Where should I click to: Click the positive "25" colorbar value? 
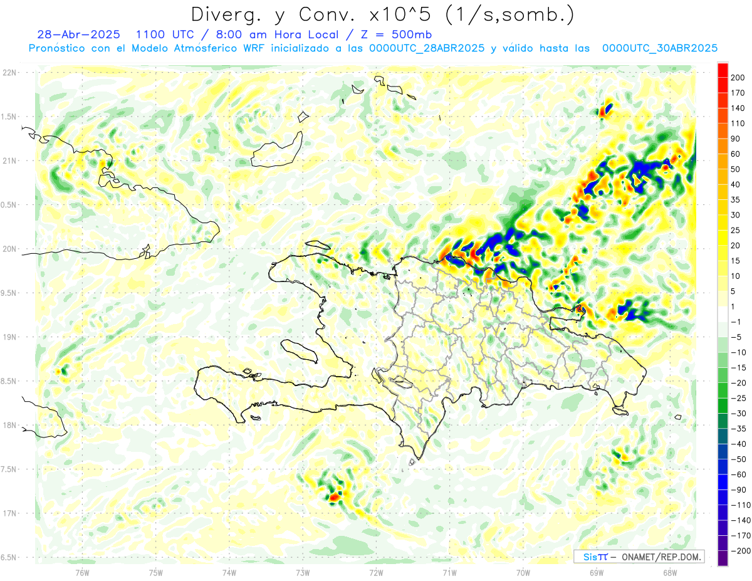pos(736,230)
